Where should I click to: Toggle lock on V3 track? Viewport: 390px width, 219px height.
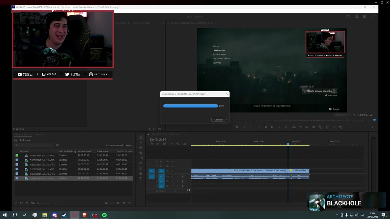tap(157, 162)
